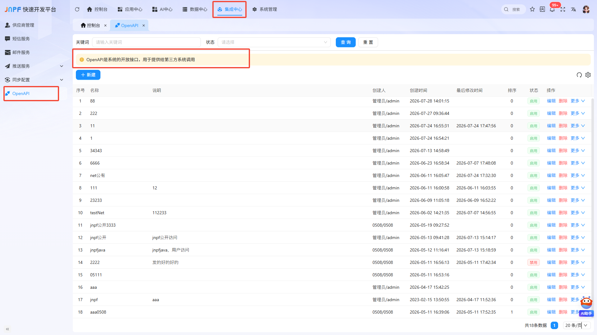Switch to 系统管理 top menu
This screenshot has width=597, height=335.
pyautogui.click(x=265, y=9)
